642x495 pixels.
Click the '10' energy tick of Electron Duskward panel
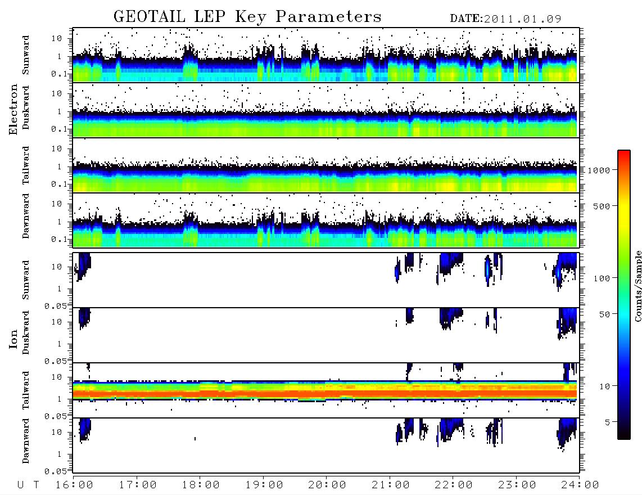(x=57, y=93)
